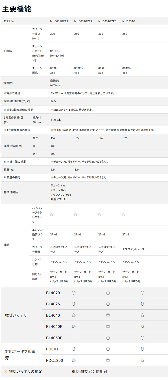This screenshot has width=168, height=380.
Task: Click the チェーン形式 label
Action: [x=37, y=70]
